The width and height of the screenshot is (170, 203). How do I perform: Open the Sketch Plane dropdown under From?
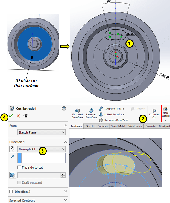click(x=41, y=132)
